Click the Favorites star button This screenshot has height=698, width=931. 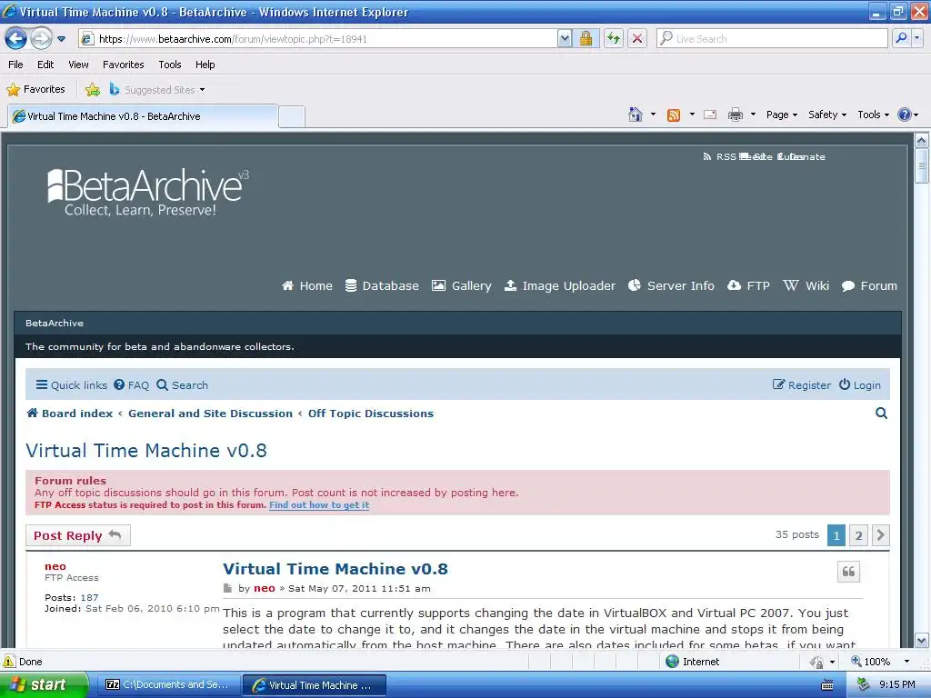tap(35, 90)
